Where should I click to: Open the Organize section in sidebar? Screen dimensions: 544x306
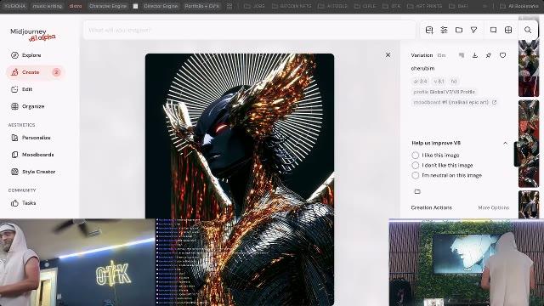click(x=28, y=106)
